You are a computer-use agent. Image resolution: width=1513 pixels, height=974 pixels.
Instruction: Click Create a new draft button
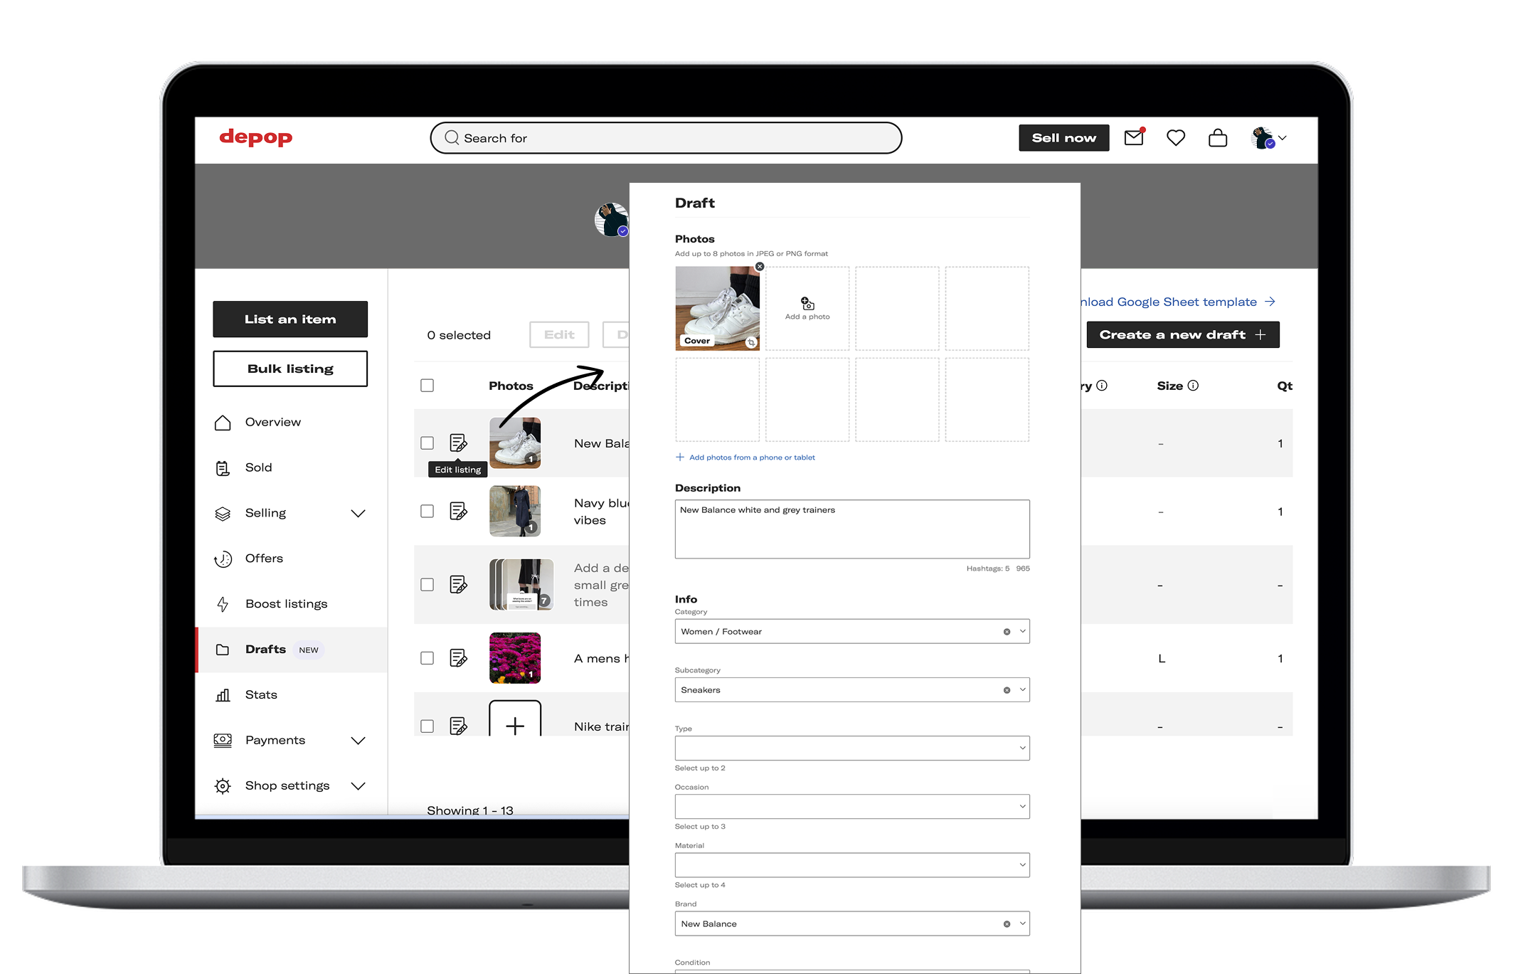coord(1182,334)
